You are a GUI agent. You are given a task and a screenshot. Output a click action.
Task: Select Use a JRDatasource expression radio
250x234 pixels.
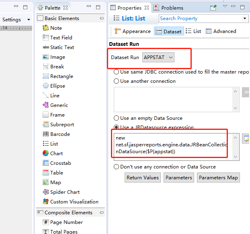116,127
